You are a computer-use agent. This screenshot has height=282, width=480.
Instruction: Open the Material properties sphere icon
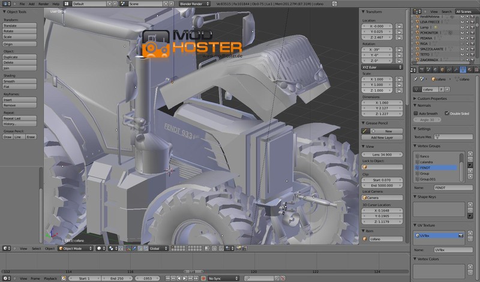(x=470, y=70)
